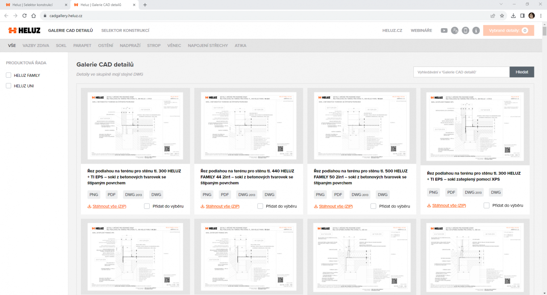Open the SOKL category tab
The image size is (547, 295).
pos(61,46)
